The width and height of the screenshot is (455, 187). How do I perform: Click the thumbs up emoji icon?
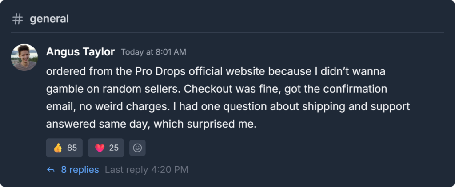point(58,148)
